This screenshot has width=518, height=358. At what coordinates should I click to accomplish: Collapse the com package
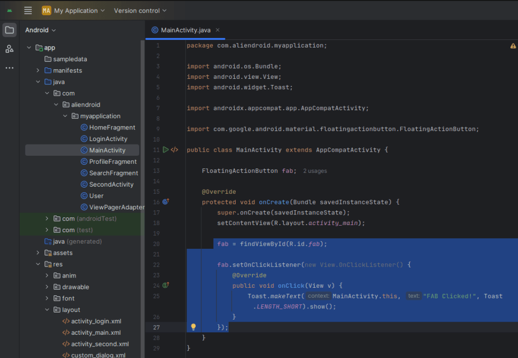coord(47,93)
